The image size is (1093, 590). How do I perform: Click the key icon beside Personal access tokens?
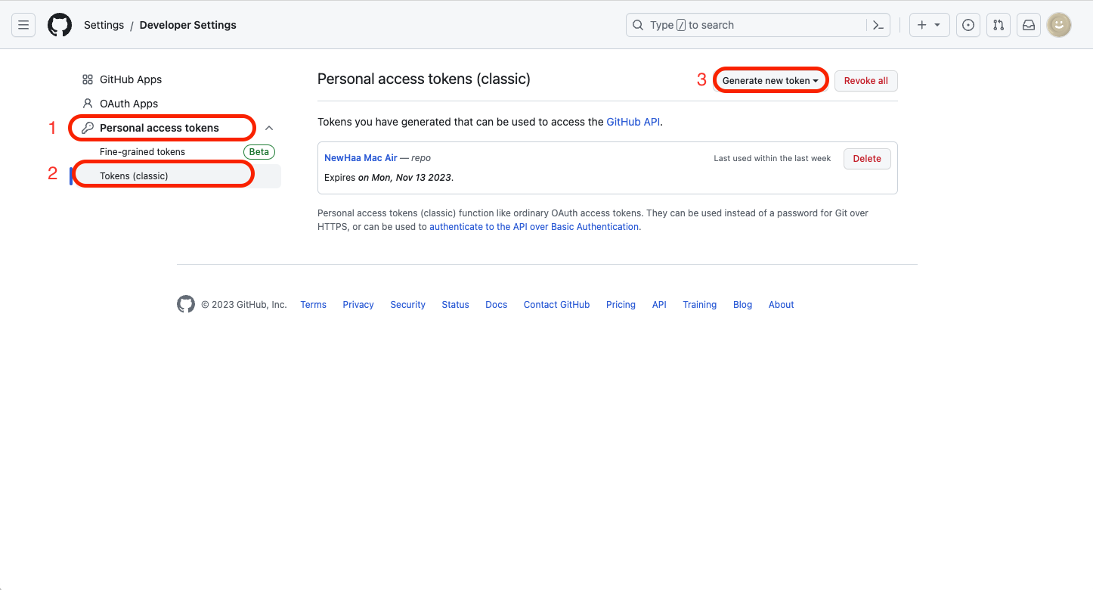88,128
